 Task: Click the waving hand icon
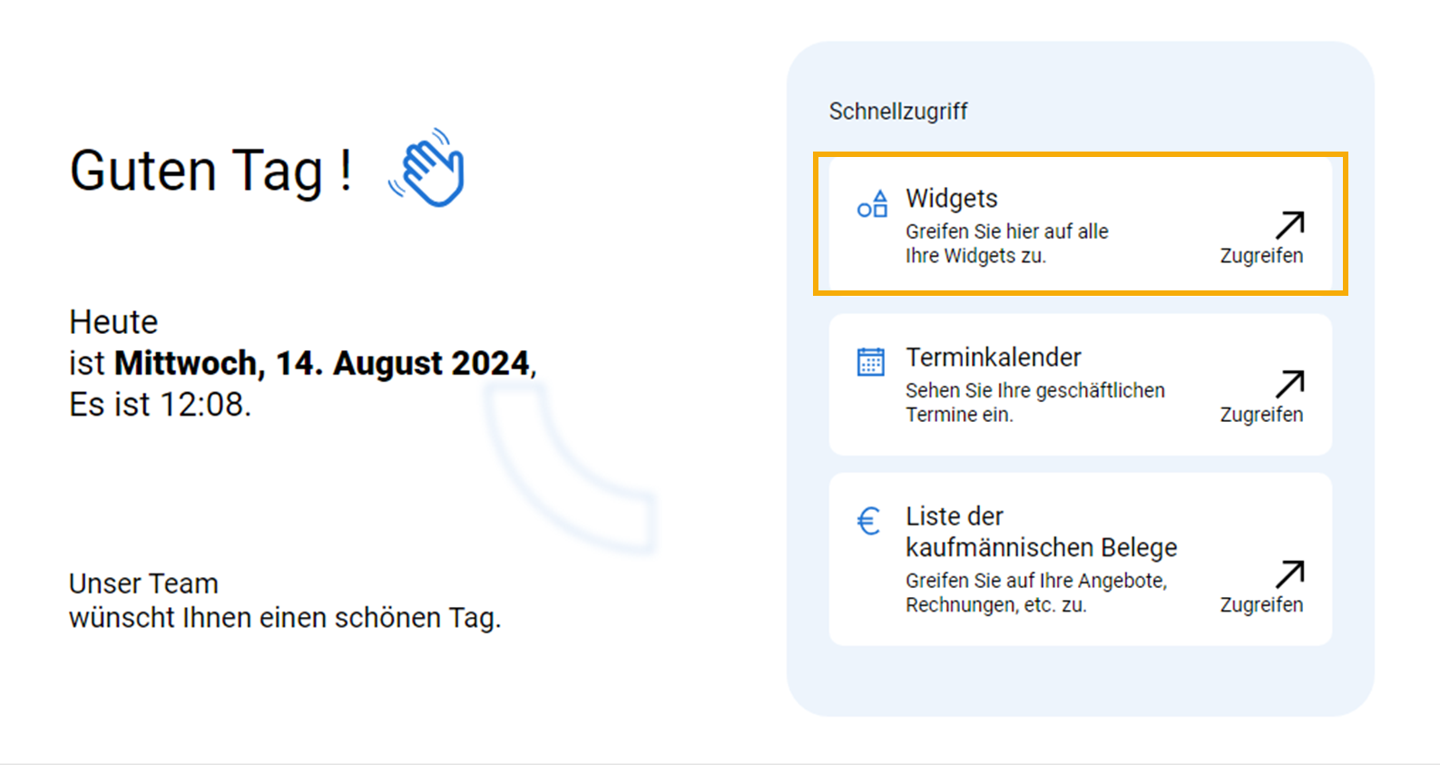427,168
